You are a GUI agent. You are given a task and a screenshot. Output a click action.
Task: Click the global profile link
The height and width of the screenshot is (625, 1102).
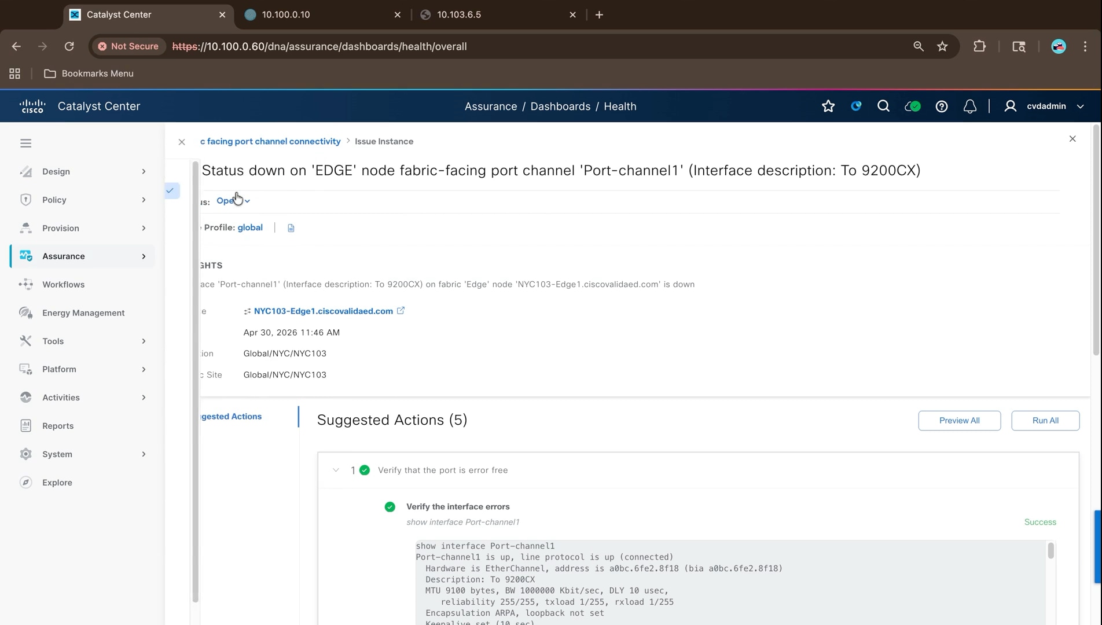point(250,227)
